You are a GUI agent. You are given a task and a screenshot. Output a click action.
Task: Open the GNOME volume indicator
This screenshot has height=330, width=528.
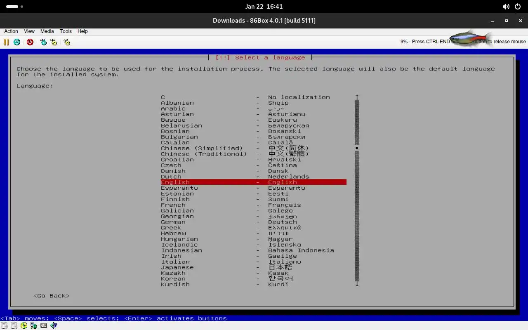point(506,7)
